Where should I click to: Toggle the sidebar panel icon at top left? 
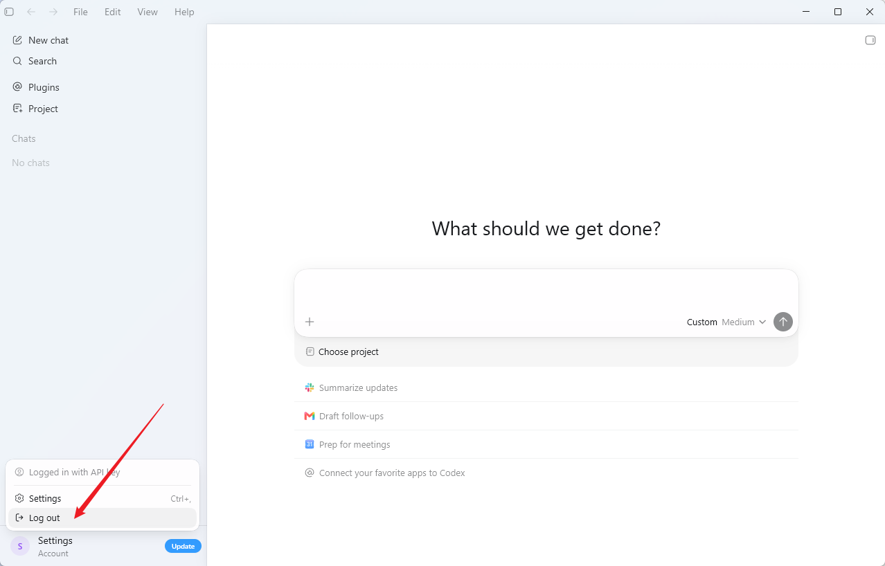click(x=9, y=12)
